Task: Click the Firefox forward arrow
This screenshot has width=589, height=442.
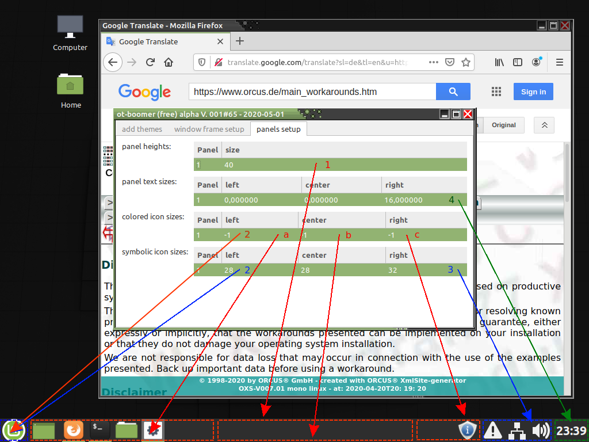Action: coord(132,62)
